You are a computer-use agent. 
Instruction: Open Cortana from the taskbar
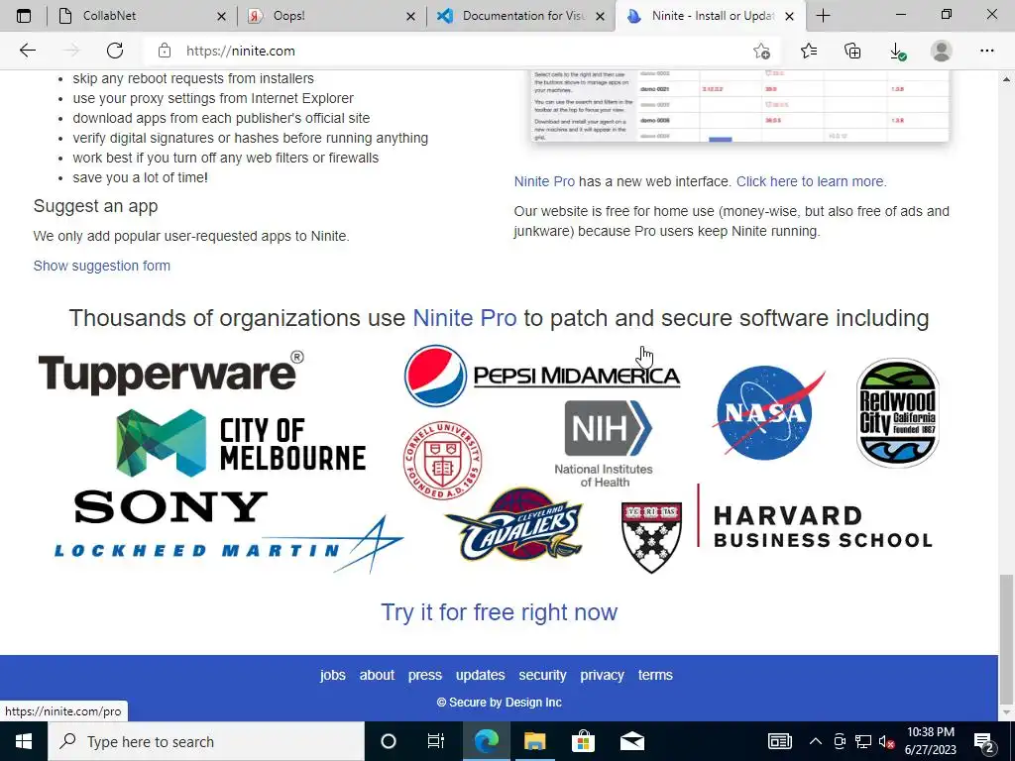(x=389, y=741)
